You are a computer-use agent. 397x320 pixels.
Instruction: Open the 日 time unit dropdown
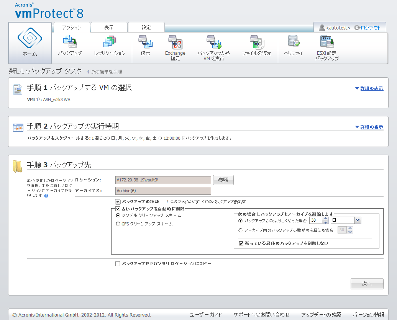pos(358,220)
